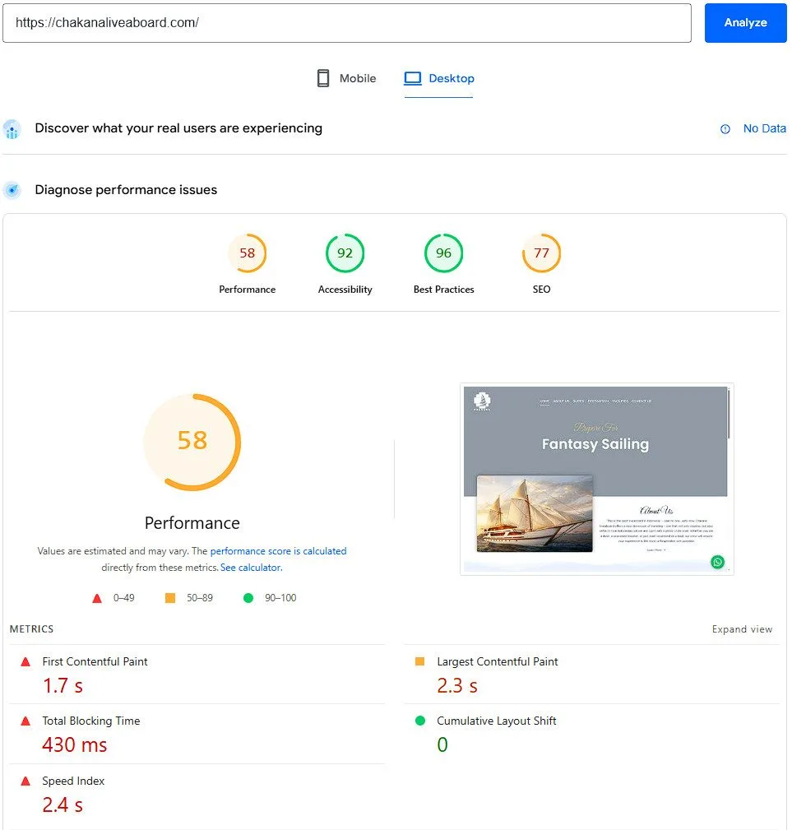Open the SEO score gauge 77
Screen dimensions: 792x830
click(541, 253)
